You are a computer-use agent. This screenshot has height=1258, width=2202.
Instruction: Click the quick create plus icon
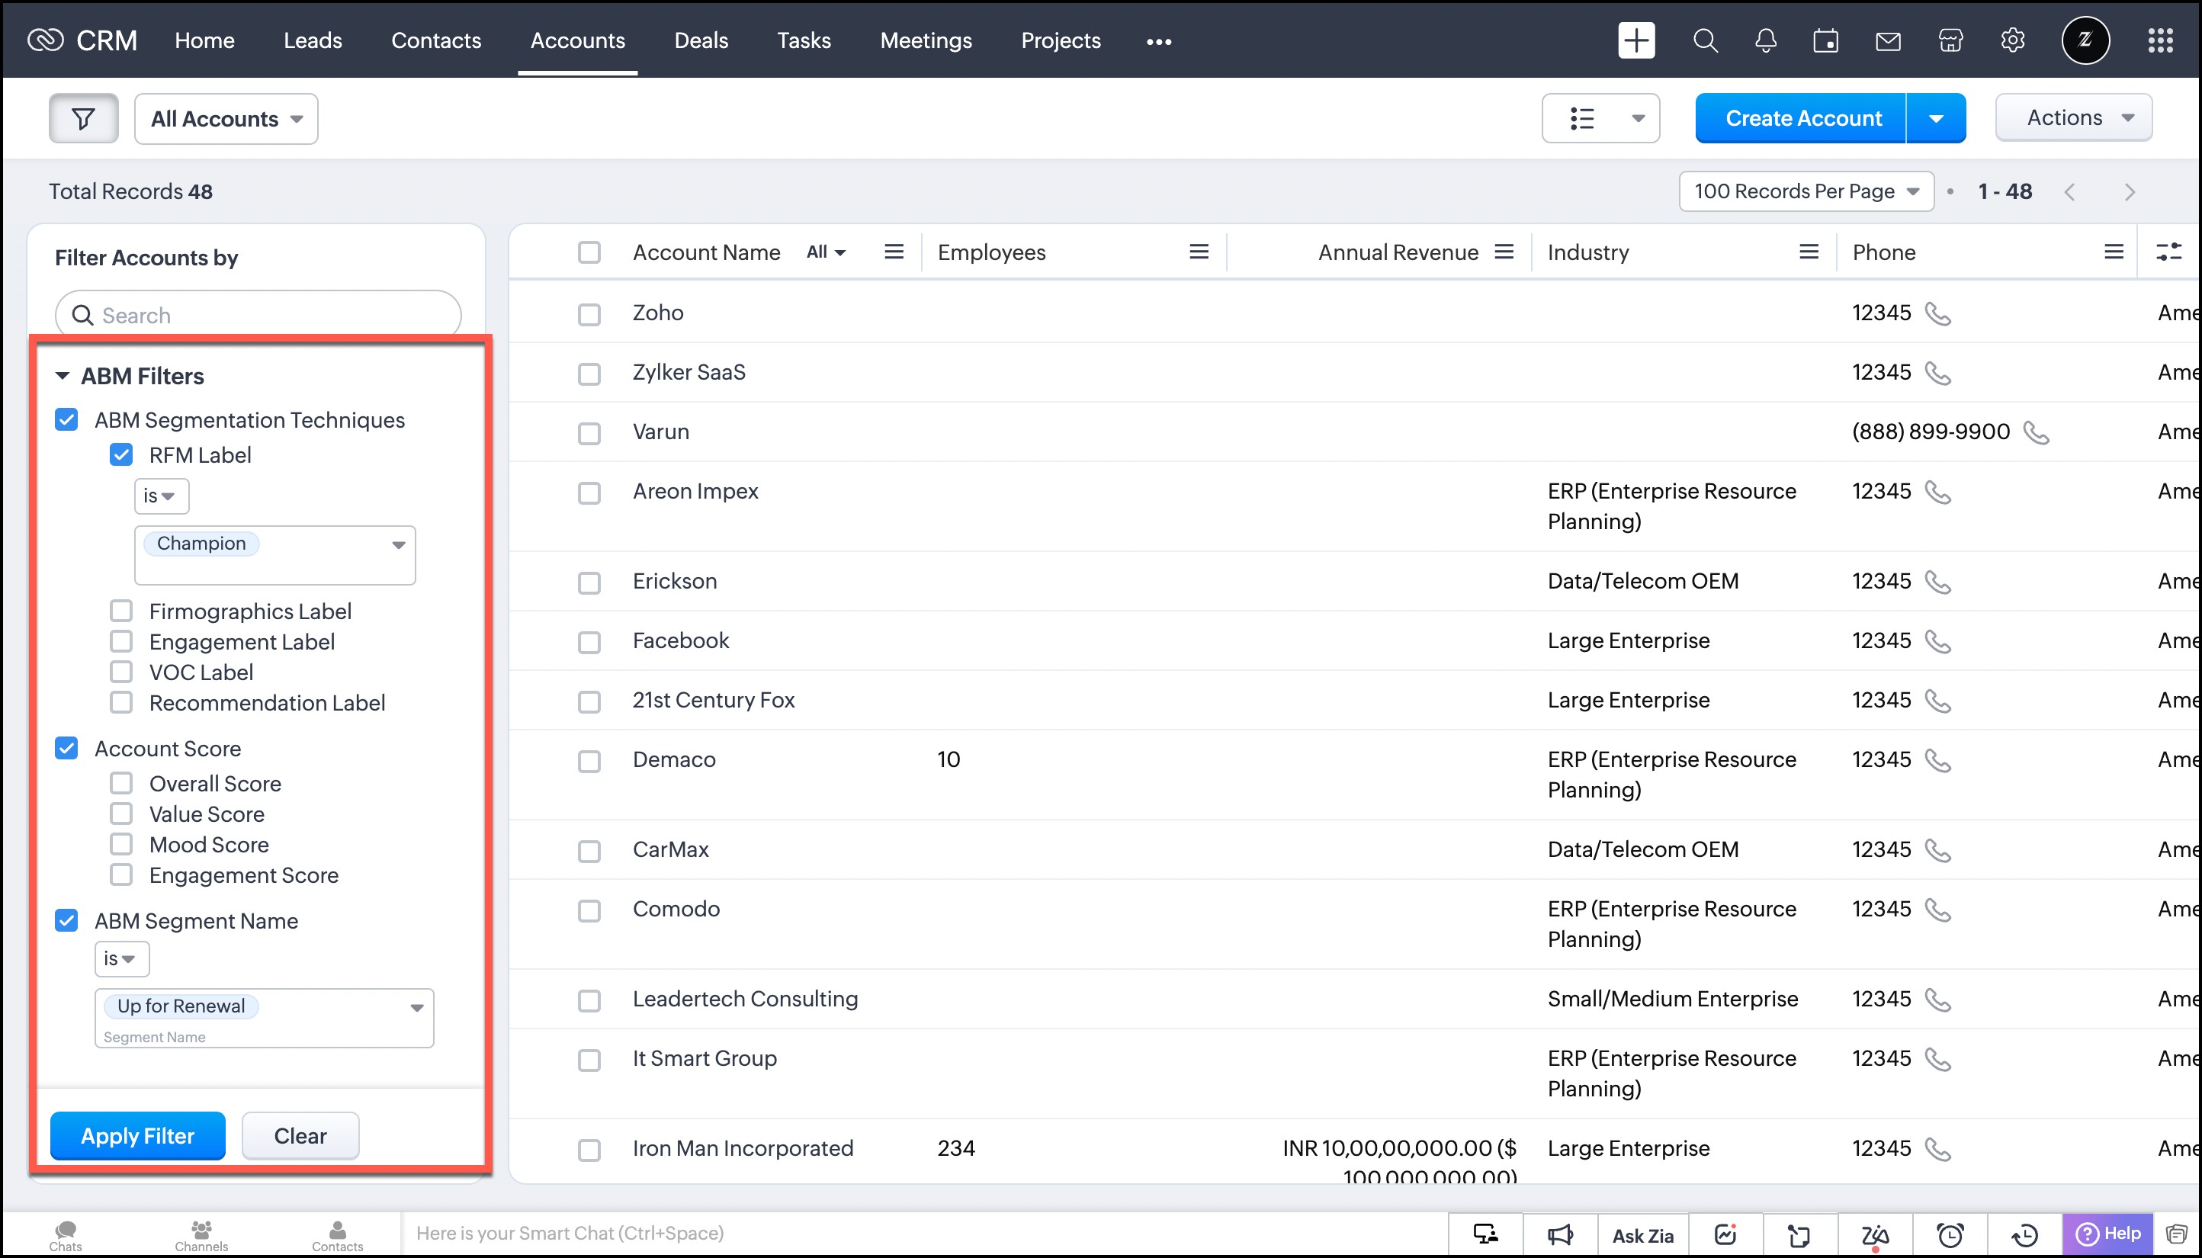coord(1635,40)
